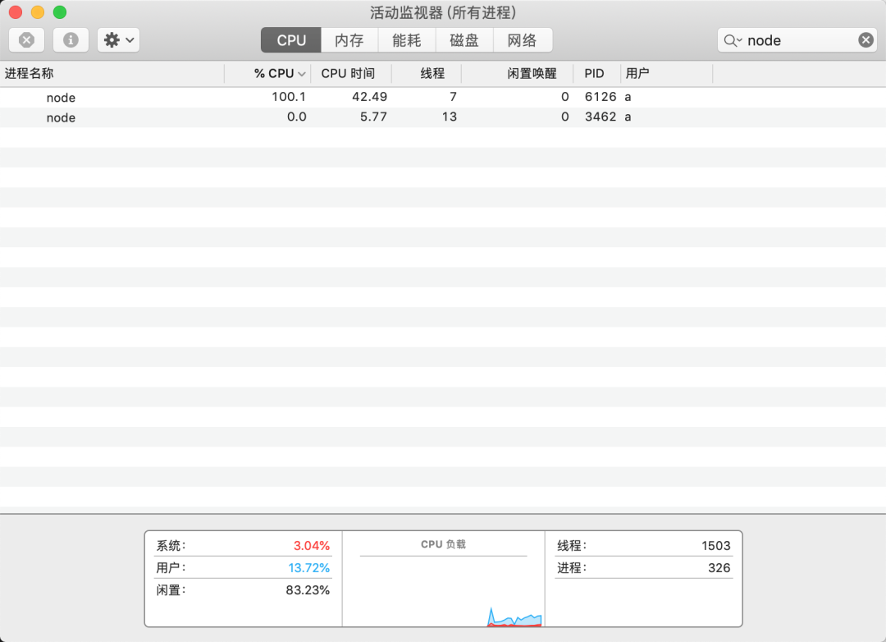Switch to the 内存 tab

(349, 40)
